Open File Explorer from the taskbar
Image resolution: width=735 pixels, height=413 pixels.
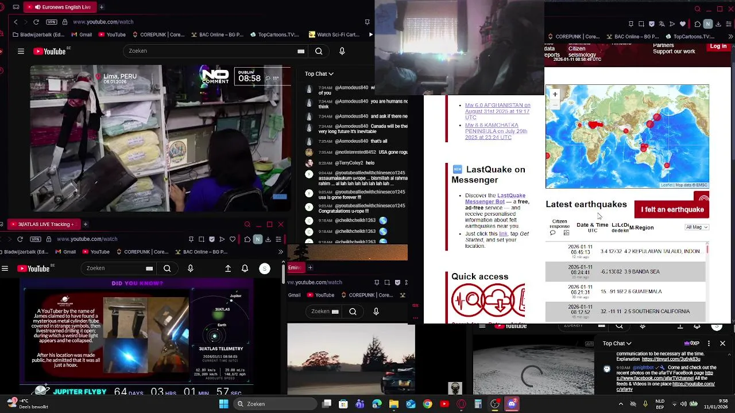point(393,404)
